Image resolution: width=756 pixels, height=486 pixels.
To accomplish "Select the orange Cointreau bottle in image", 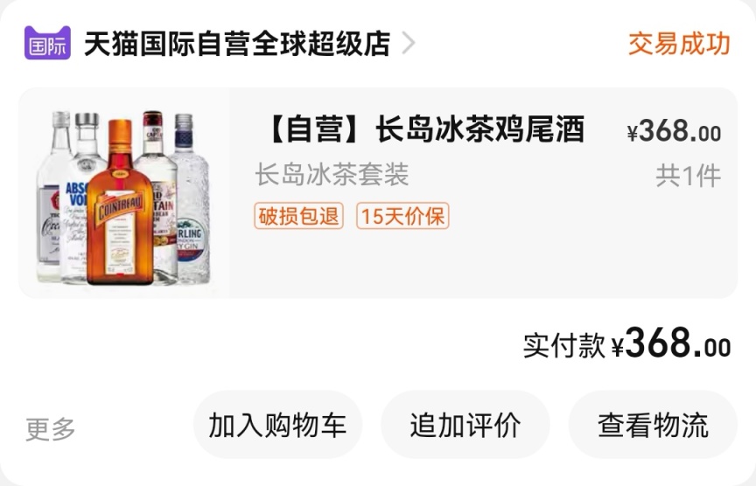I will [x=119, y=202].
